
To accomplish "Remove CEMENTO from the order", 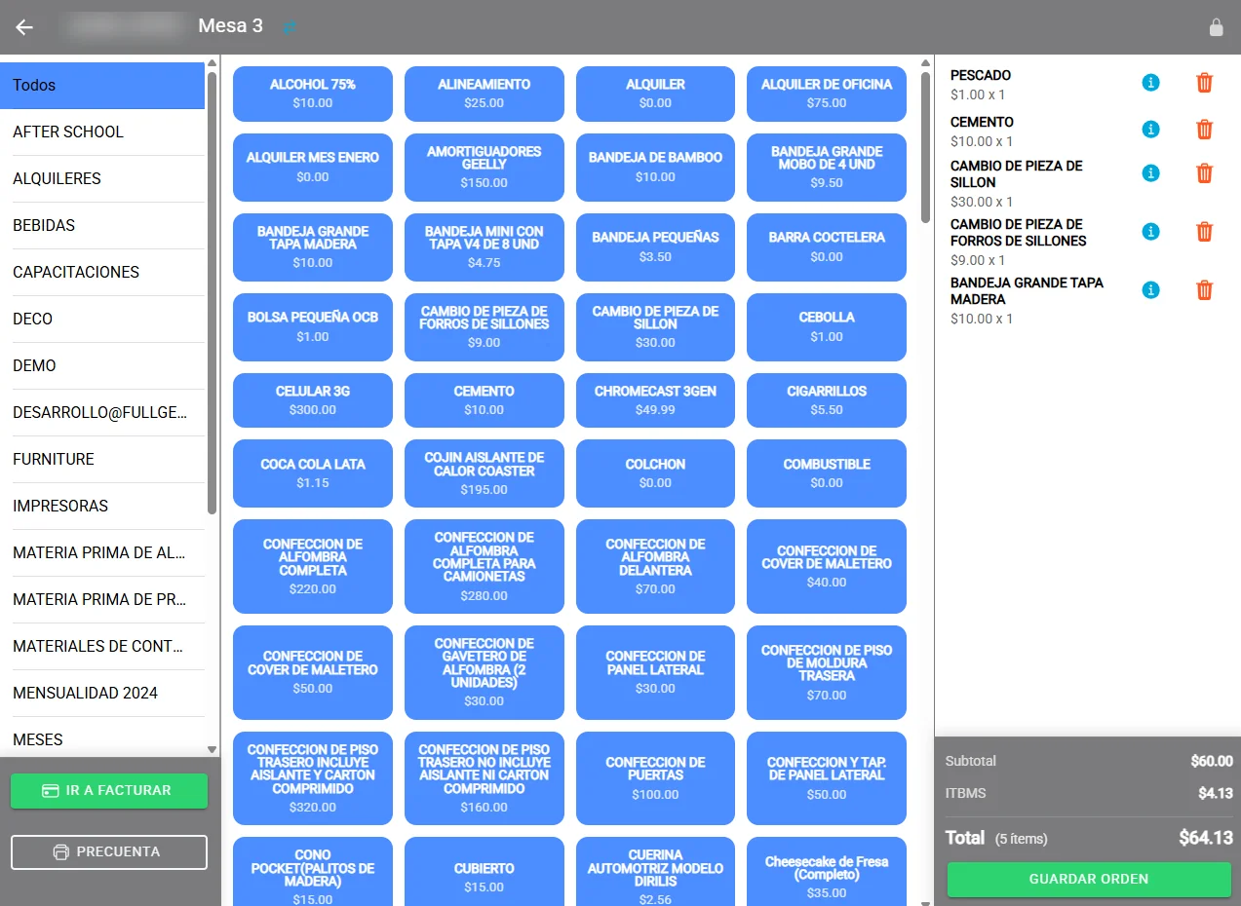I will (x=1204, y=129).
